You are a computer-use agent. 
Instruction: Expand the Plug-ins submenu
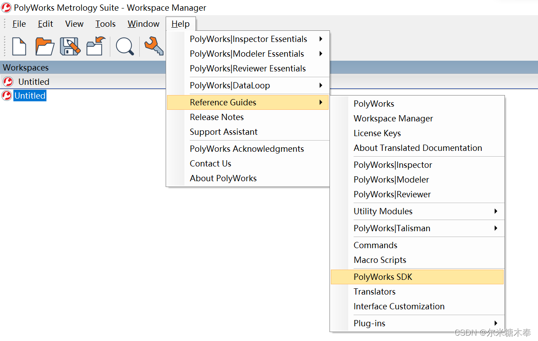(417, 324)
